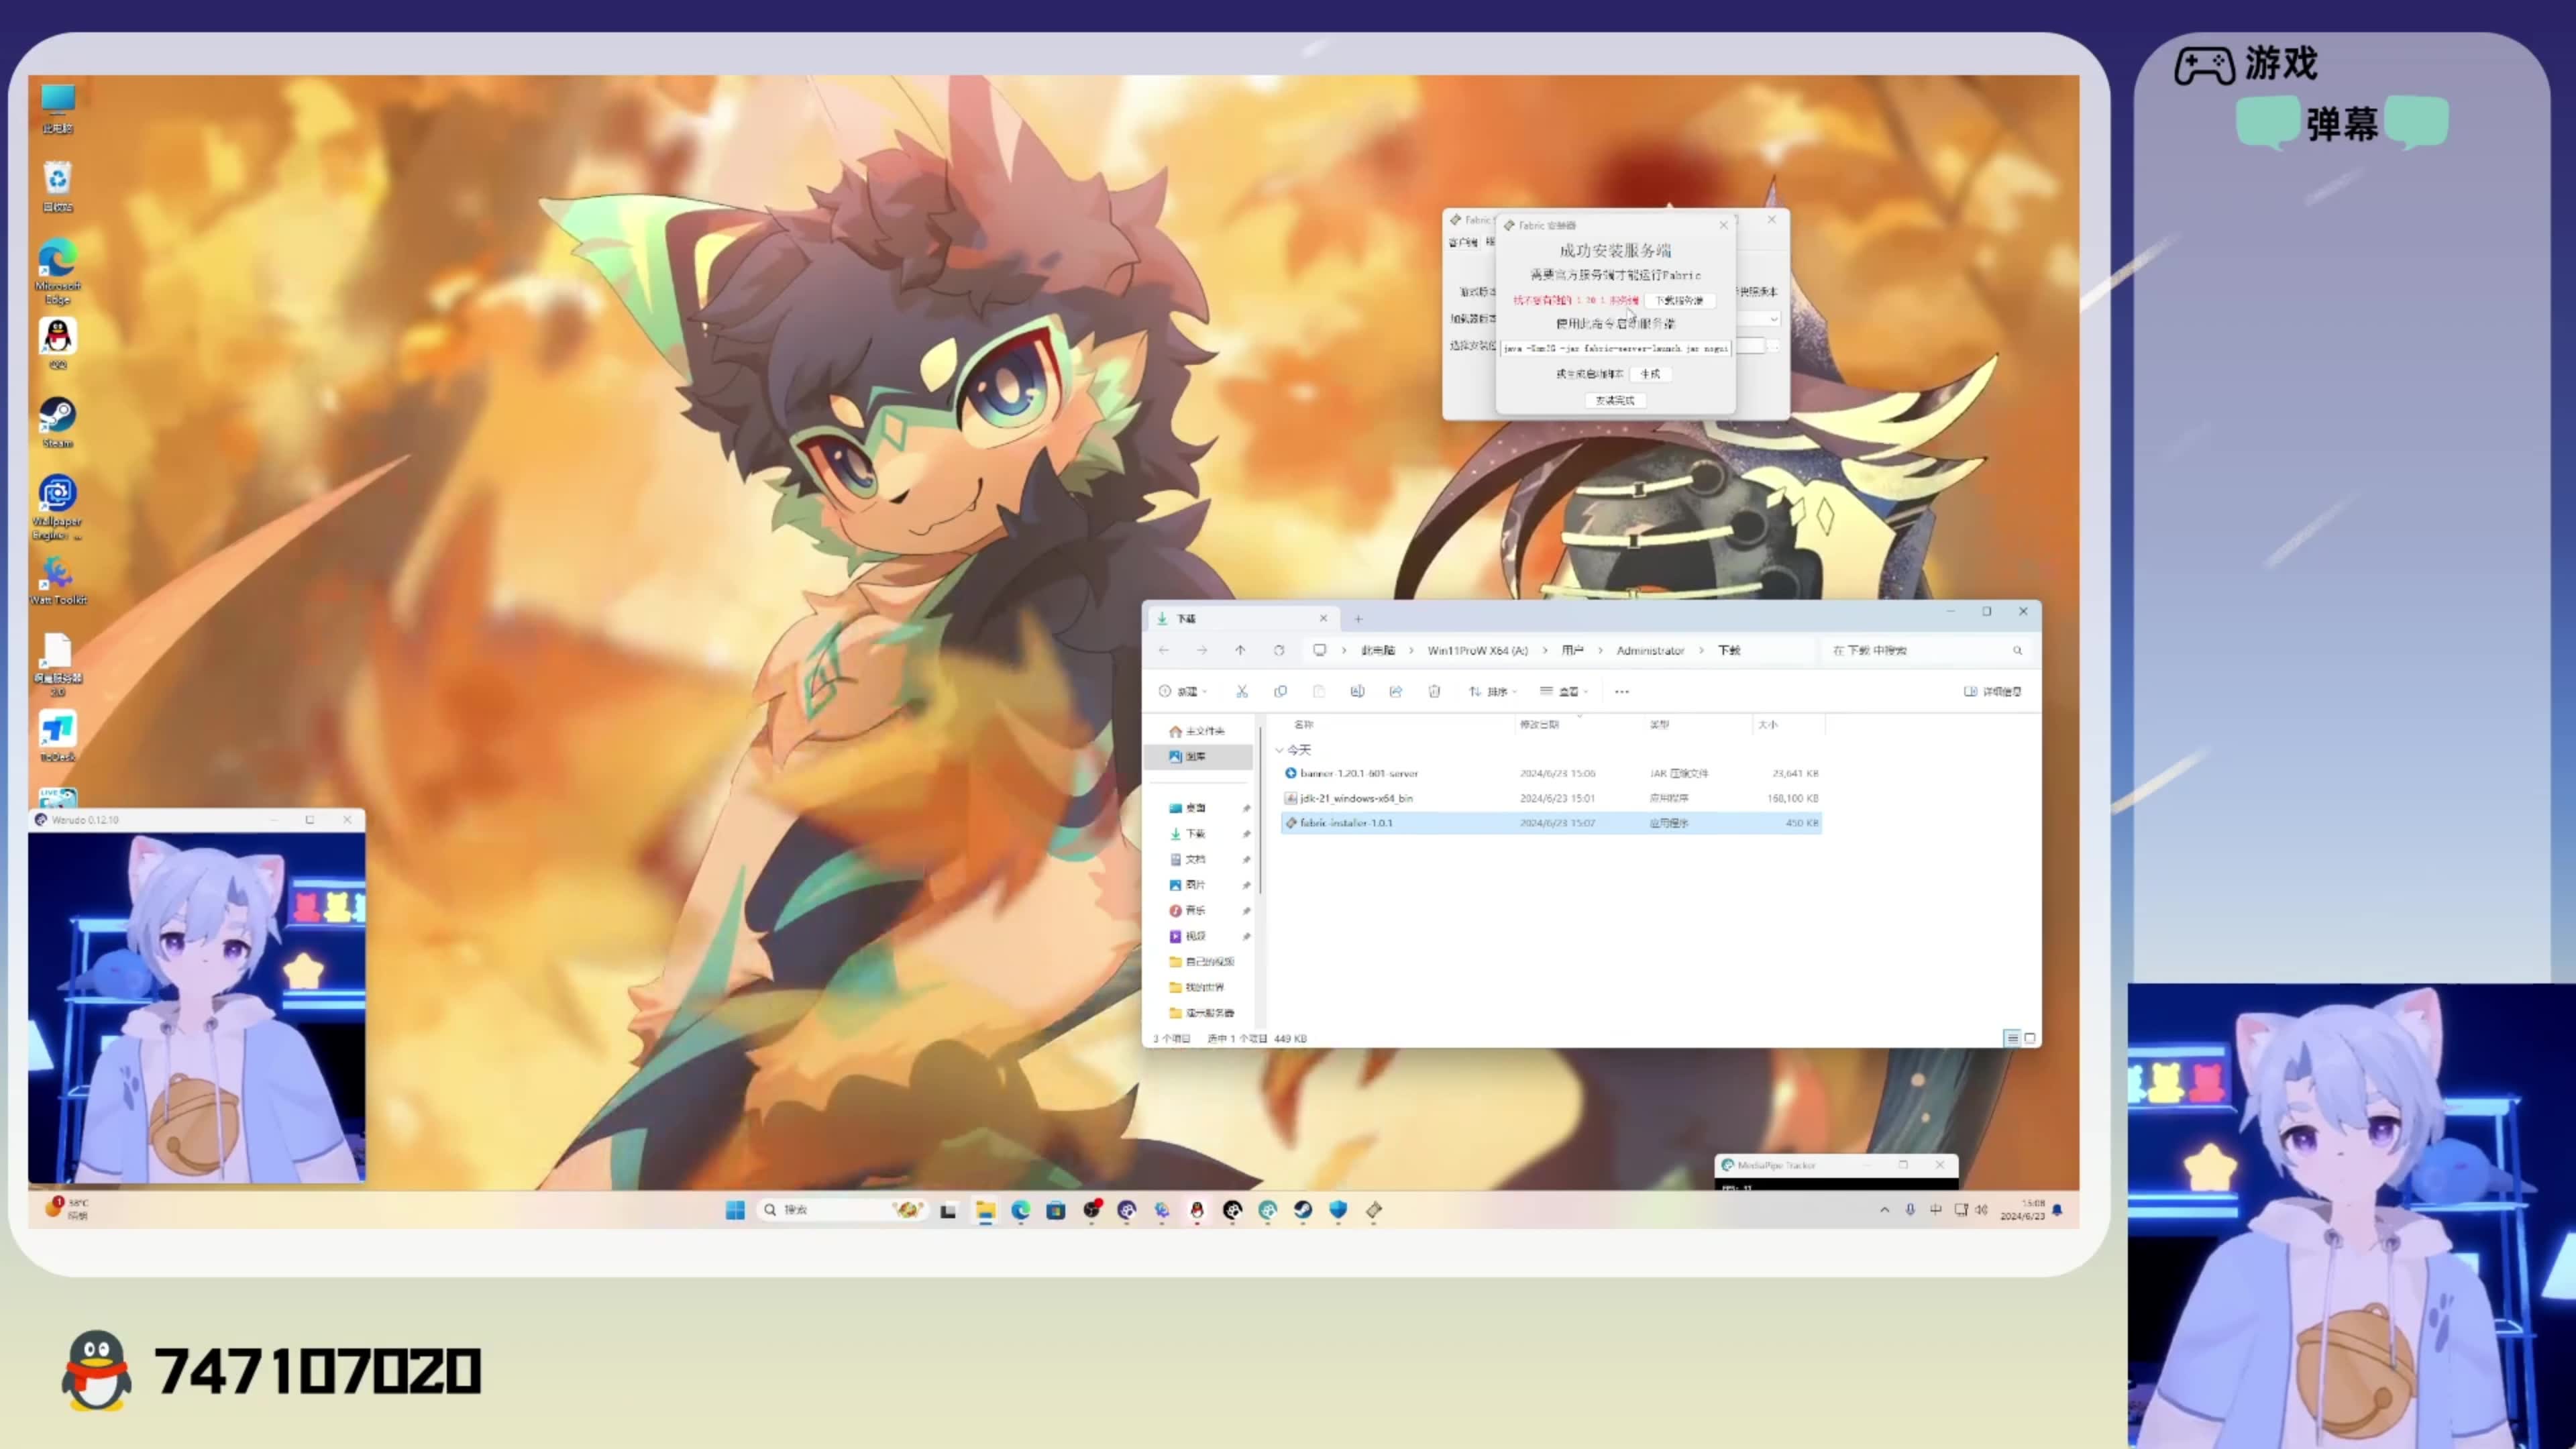
Task: Add a new Explorer tab with plus
Action: pyautogui.click(x=1358, y=619)
